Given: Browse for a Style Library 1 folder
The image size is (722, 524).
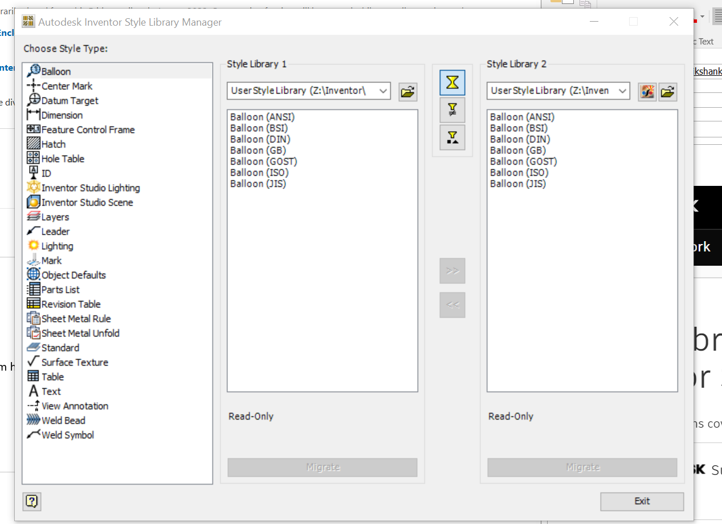Looking at the screenshot, I should point(407,91).
